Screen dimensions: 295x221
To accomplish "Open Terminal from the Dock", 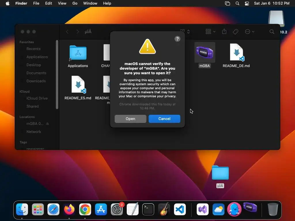I will (x=148, y=209).
